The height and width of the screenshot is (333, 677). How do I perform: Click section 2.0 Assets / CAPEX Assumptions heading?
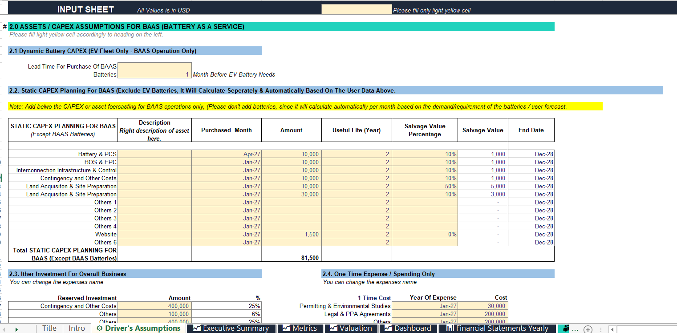[x=281, y=27]
